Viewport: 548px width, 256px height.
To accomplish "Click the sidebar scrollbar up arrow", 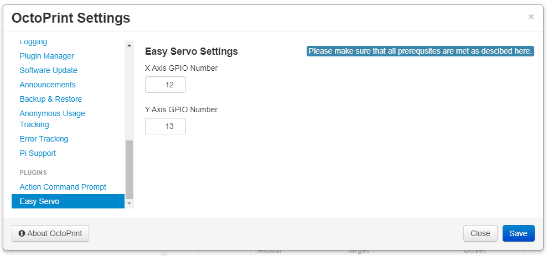I will pos(129,45).
